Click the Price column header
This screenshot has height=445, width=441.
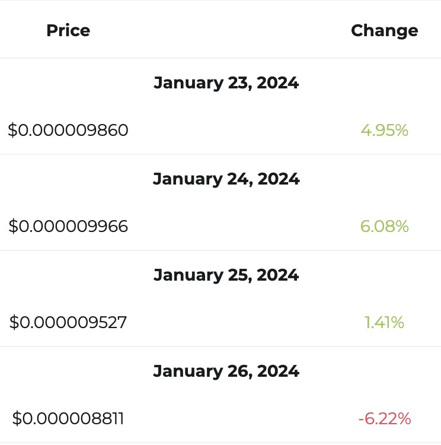(68, 30)
